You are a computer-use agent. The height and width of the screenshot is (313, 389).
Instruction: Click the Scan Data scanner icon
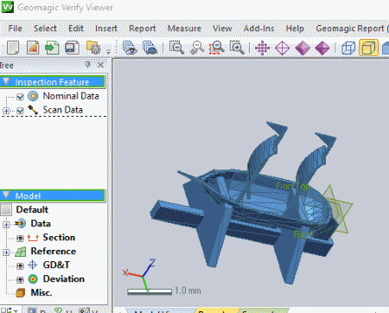[x=33, y=110]
